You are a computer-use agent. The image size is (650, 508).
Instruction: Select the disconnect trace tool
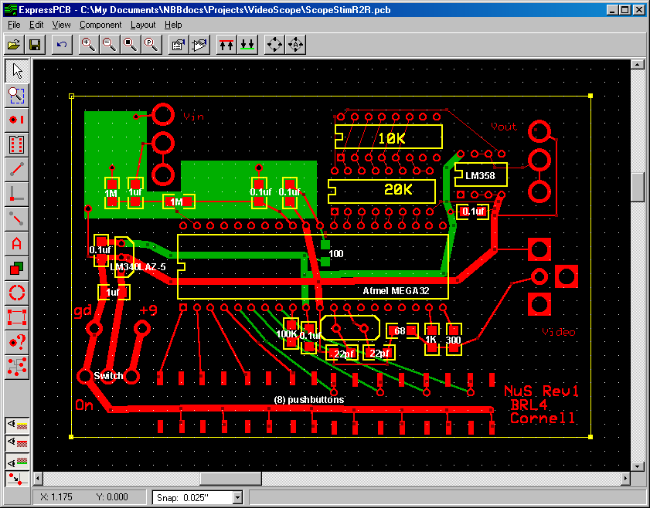(16, 218)
